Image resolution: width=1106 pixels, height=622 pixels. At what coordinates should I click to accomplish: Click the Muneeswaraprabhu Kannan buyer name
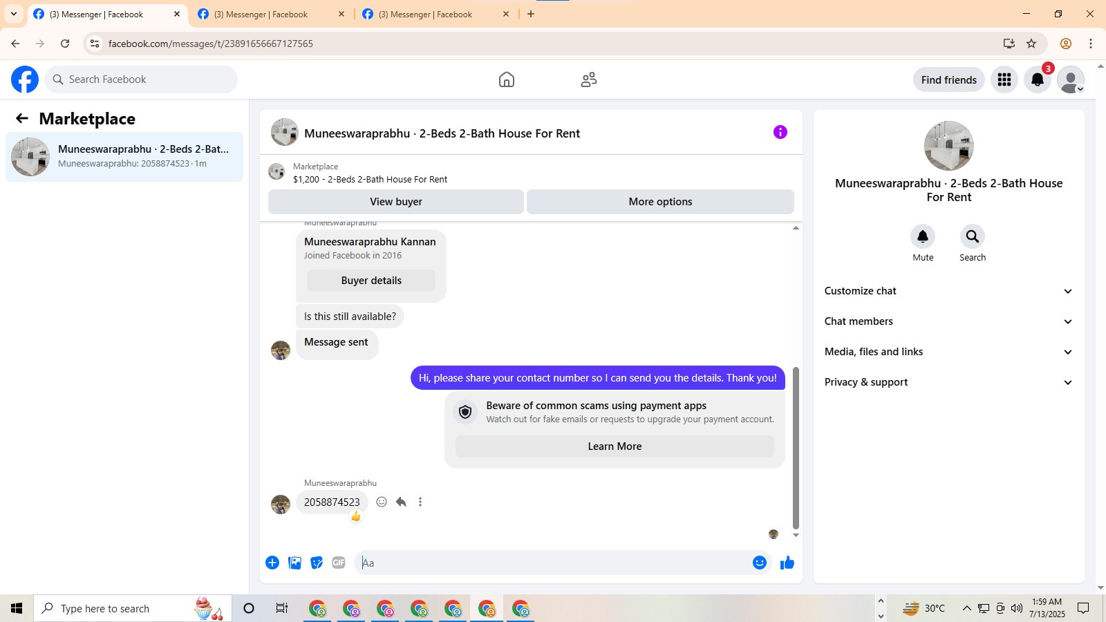[370, 242]
